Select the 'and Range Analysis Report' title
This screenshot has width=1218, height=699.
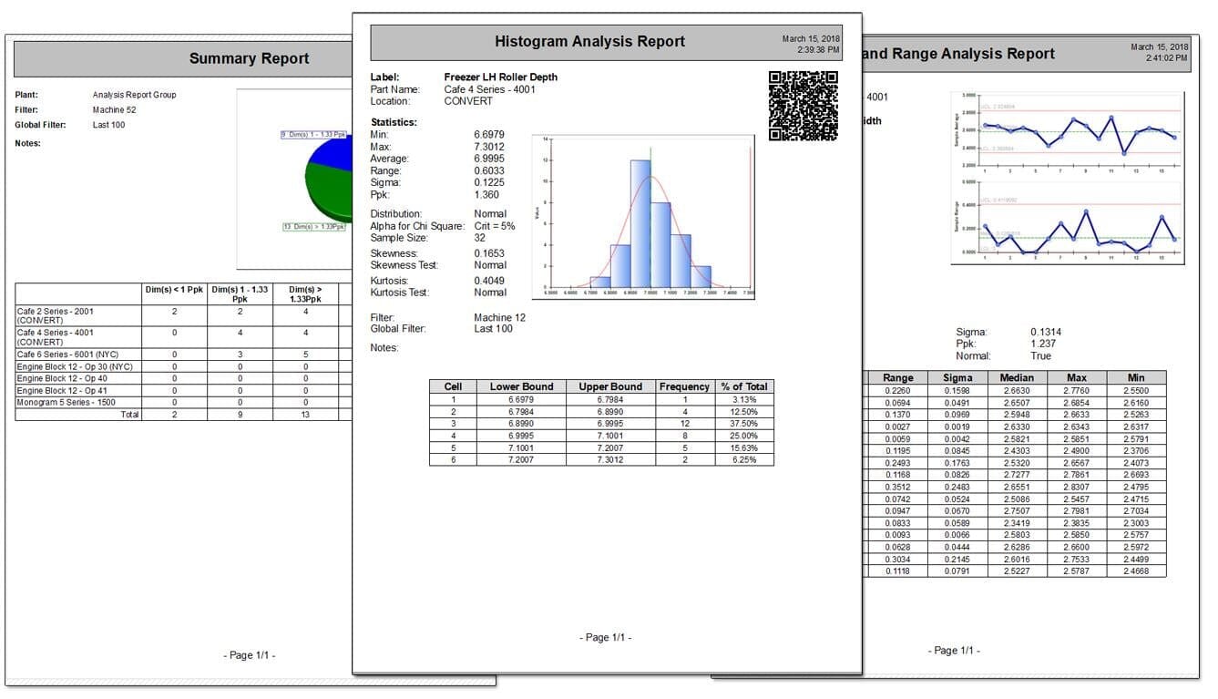[x=958, y=54]
